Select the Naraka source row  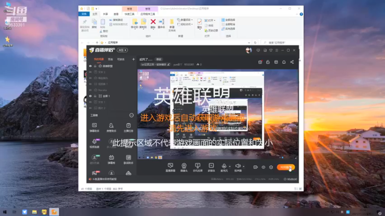[x=112, y=90]
